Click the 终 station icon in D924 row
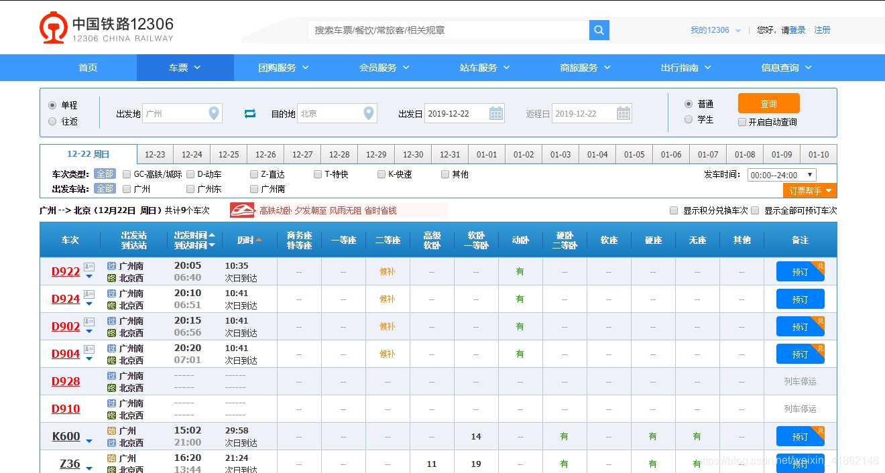The height and width of the screenshot is (473, 885). pyautogui.click(x=111, y=306)
